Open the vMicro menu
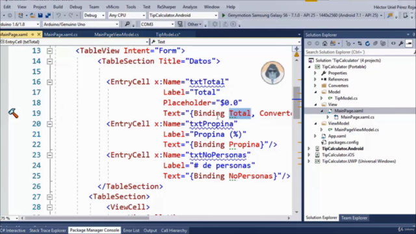The height and width of the screenshot is (234, 416). (x=112, y=7)
